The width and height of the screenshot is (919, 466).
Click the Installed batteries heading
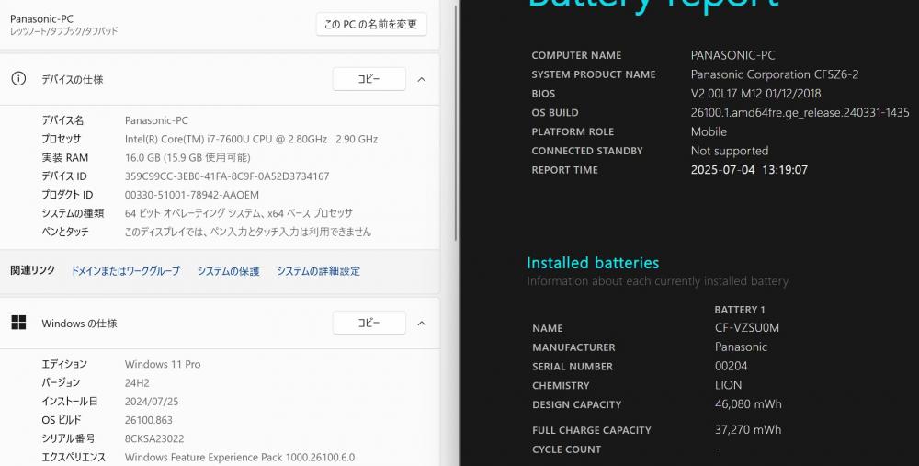point(593,263)
